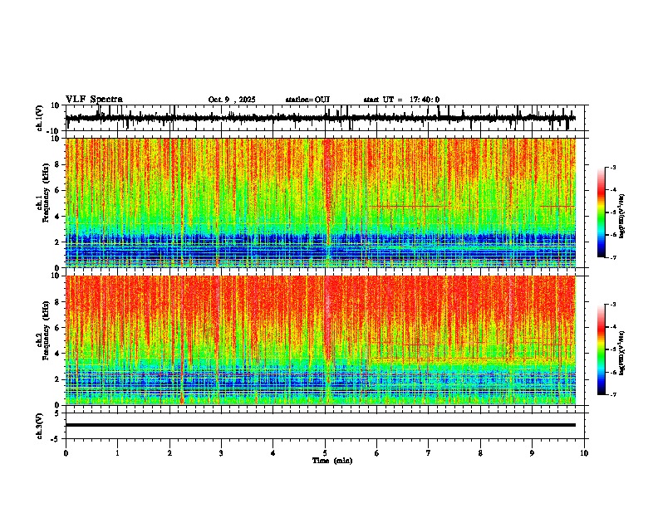Click the "VLF Spectra" plot title
Screen dimensions: 658x508
(x=94, y=100)
